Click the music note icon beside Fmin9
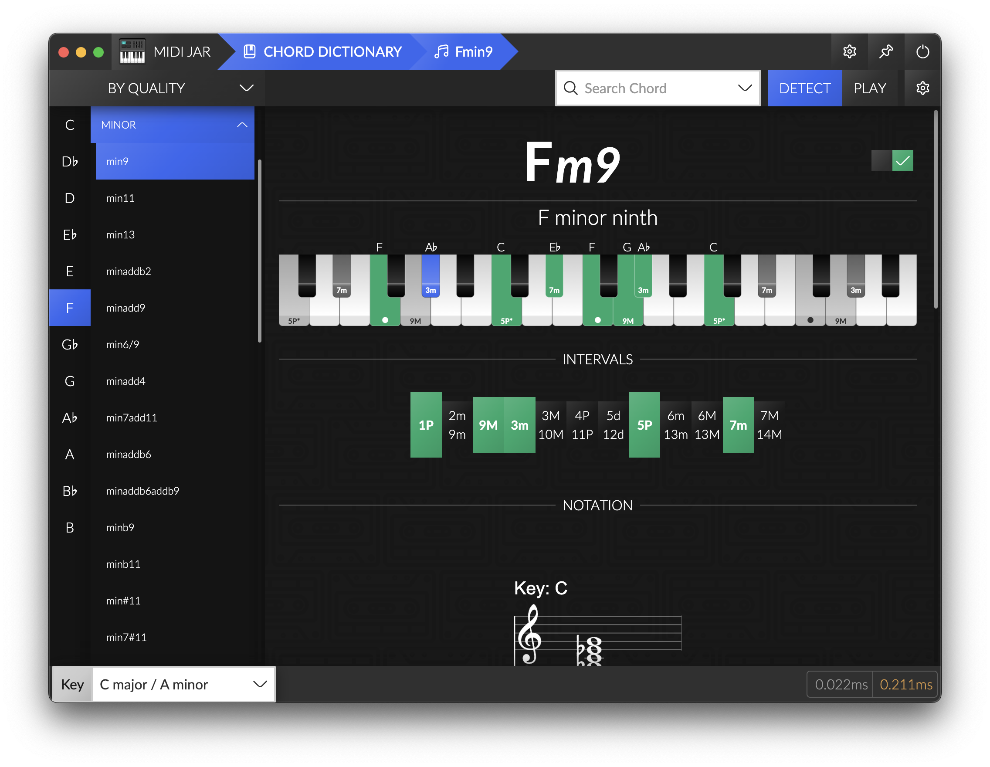The height and width of the screenshot is (767, 990). point(441,52)
